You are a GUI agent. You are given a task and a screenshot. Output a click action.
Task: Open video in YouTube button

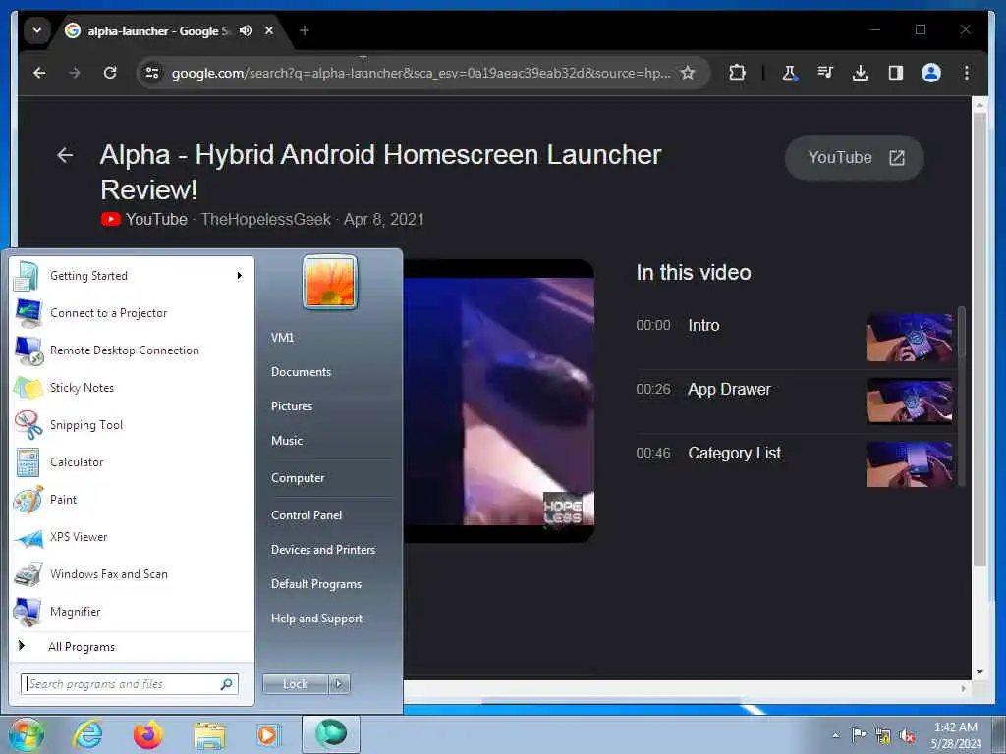[x=854, y=158]
